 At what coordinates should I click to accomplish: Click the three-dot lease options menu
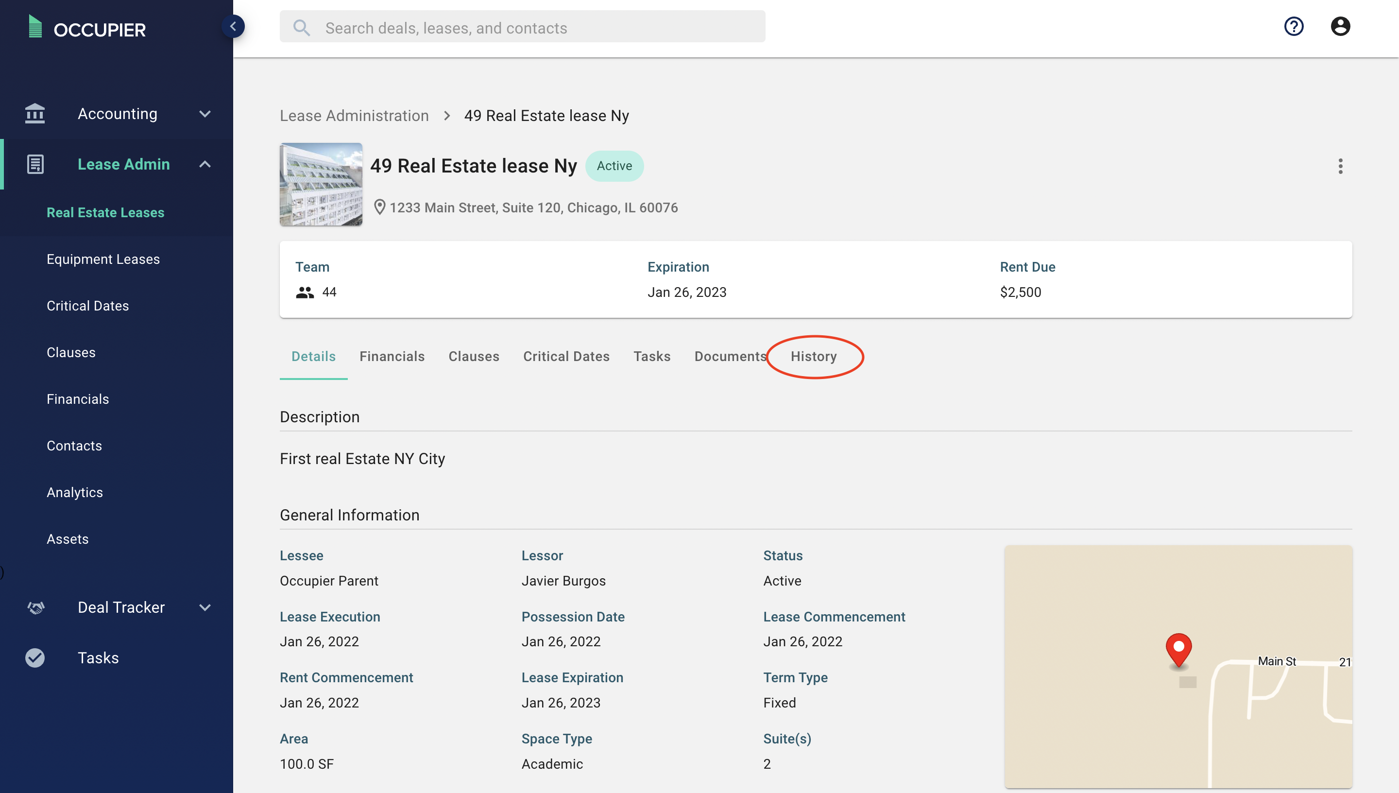coord(1340,166)
